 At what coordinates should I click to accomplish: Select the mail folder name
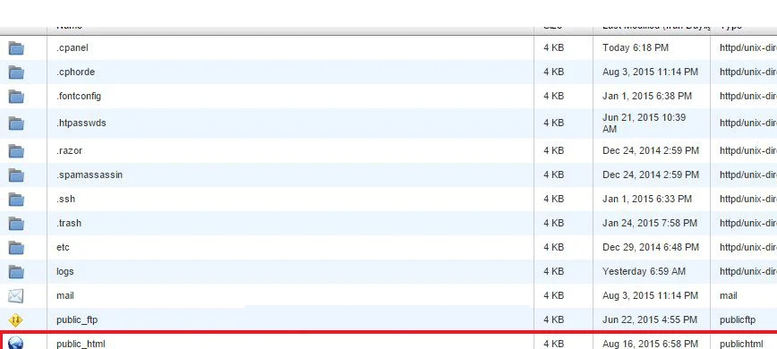[65, 295]
